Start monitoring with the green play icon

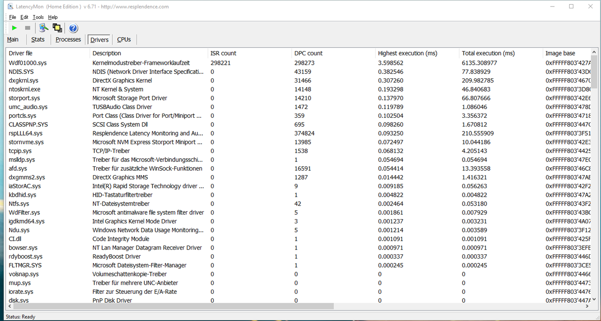(x=15, y=28)
